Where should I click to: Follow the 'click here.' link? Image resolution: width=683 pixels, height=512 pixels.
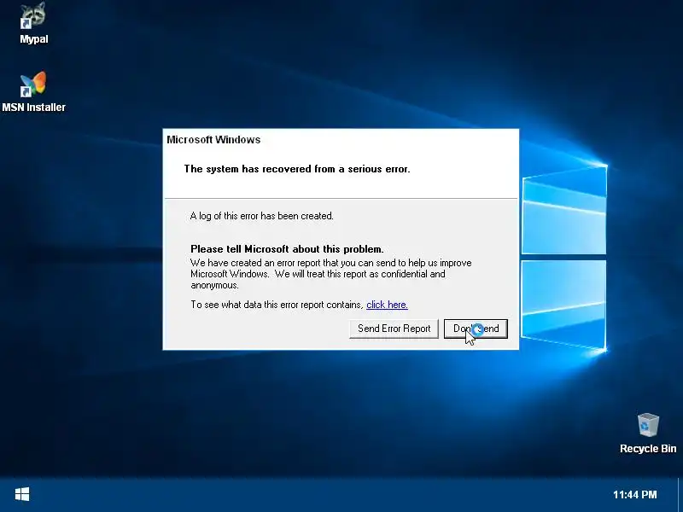pos(387,305)
